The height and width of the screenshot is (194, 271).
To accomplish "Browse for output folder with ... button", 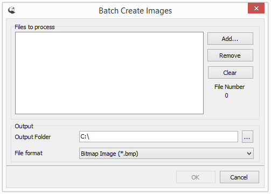I will 247,137.
